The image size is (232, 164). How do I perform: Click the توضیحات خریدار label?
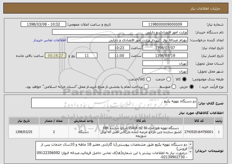click(x=209, y=151)
